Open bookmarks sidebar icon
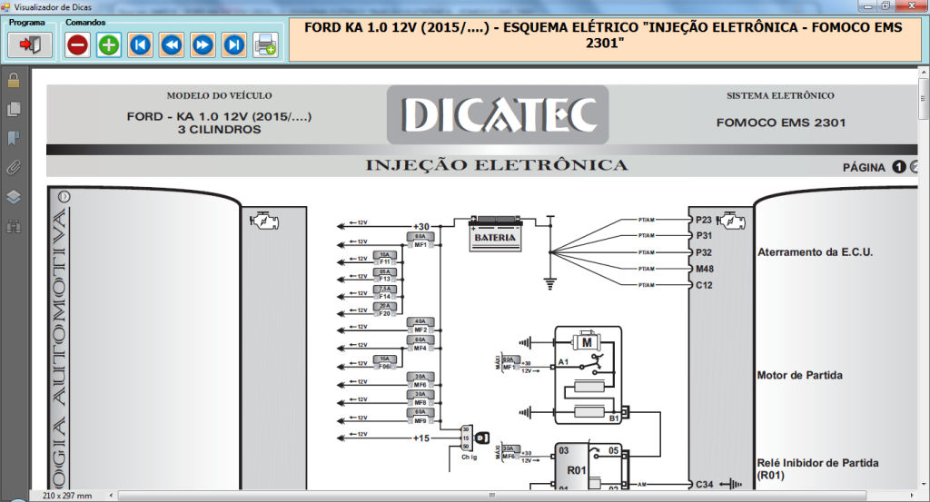This screenshot has width=930, height=502. (x=14, y=139)
